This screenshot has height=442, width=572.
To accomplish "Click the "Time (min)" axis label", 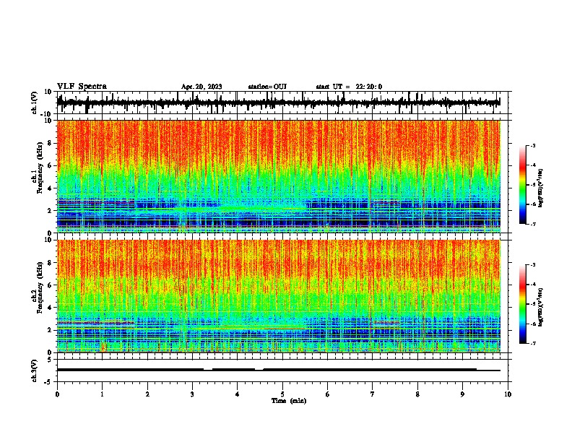I will point(289,401).
